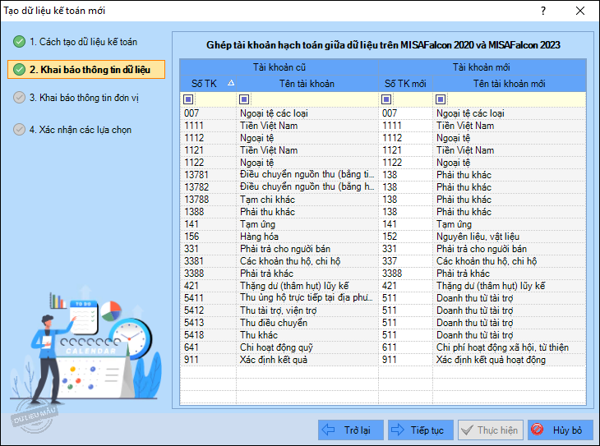Click the Tiếp tục button

coord(421,430)
